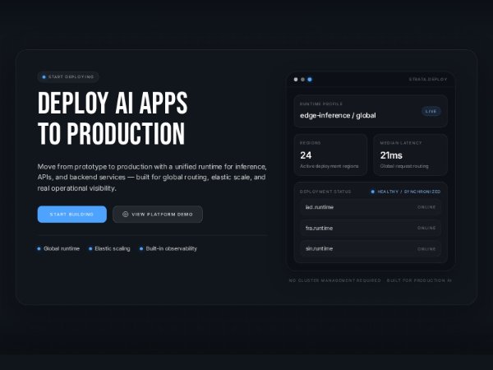The height and width of the screenshot is (370, 493).
Task: Click the first white window dot in header
Action: (295, 80)
